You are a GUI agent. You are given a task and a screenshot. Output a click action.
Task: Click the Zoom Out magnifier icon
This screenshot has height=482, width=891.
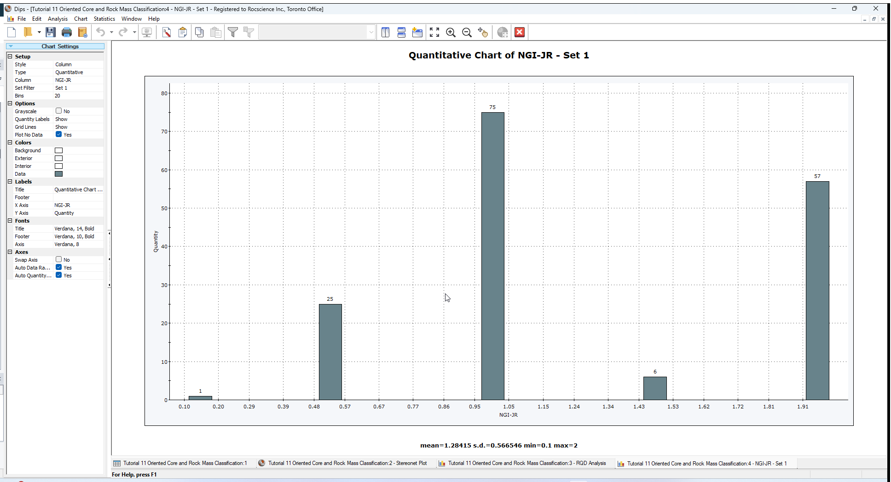coord(467,32)
